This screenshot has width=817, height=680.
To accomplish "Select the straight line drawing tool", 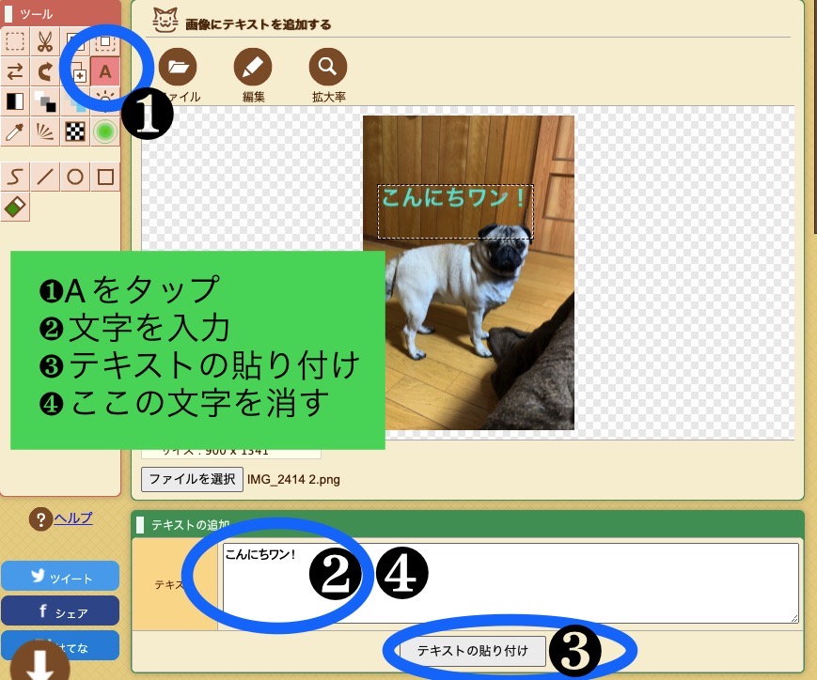I will pyautogui.click(x=45, y=177).
